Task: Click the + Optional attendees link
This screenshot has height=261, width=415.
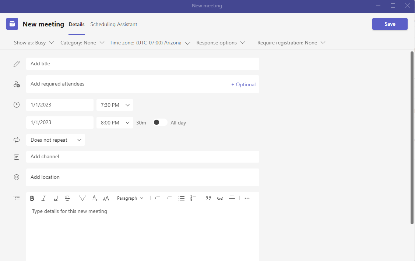Action: pos(243,84)
